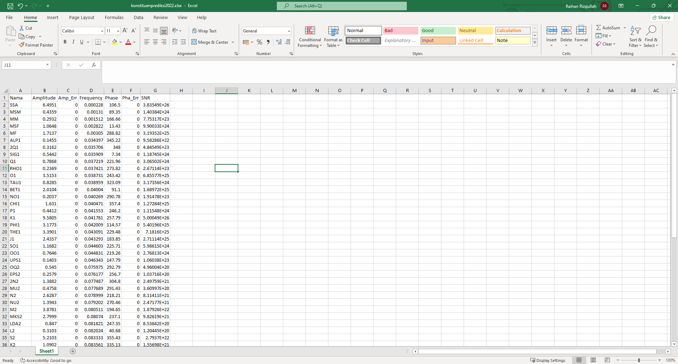Click the Borders icon in Font group

tap(98, 42)
